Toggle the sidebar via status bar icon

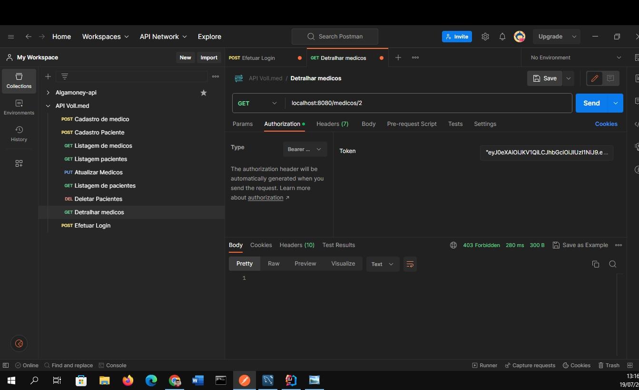[x=6, y=365]
